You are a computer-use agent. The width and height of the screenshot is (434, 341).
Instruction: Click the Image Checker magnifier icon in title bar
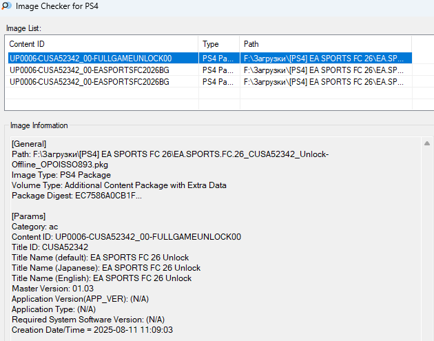click(6, 7)
